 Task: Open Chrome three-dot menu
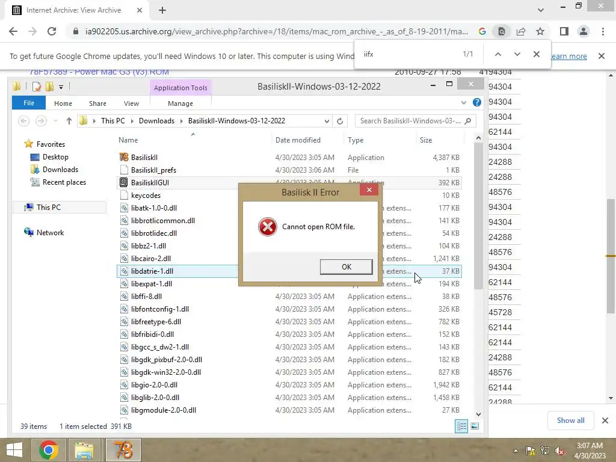(x=603, y=31)
